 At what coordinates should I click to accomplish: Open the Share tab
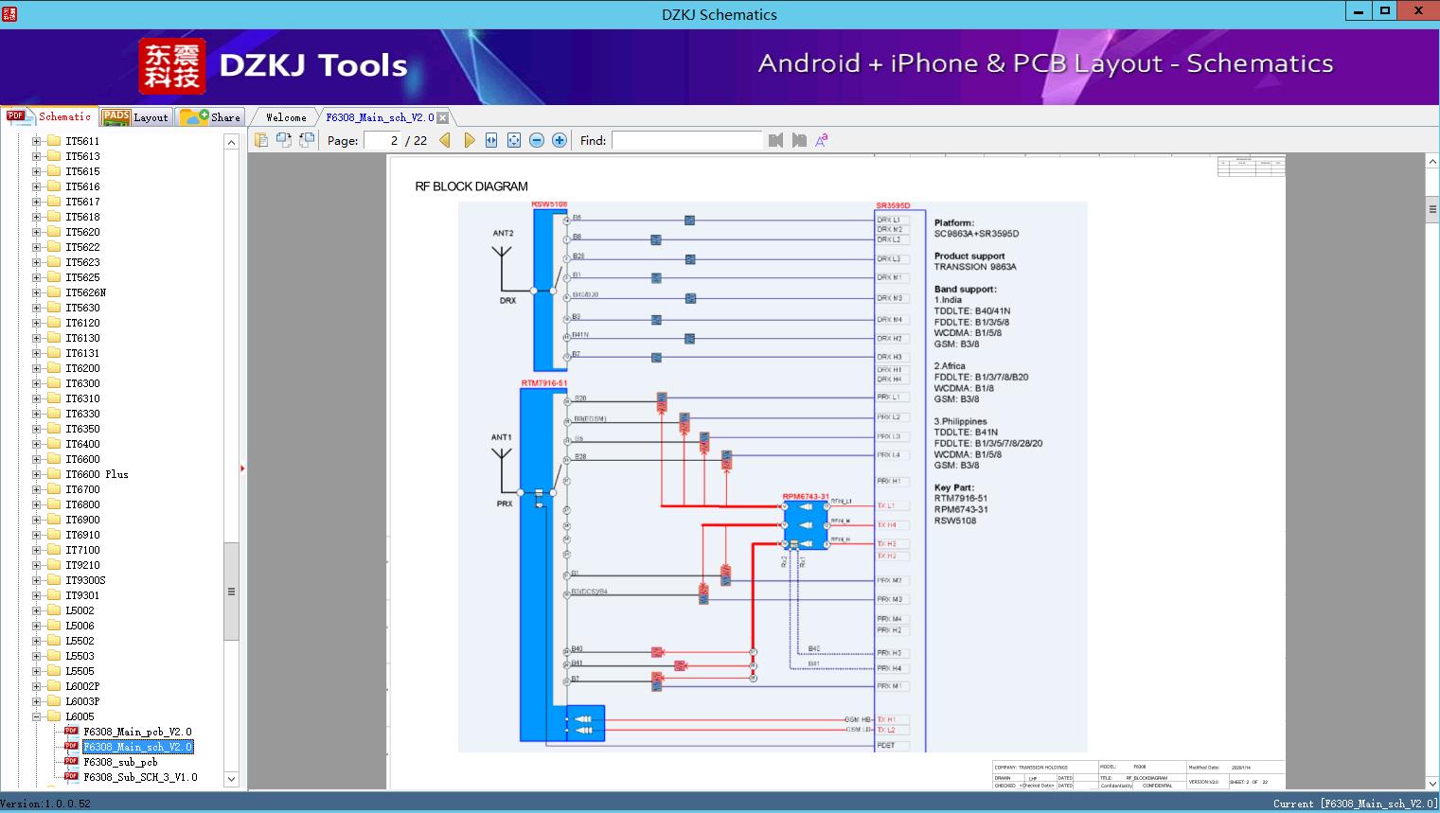tap(210, 116)
